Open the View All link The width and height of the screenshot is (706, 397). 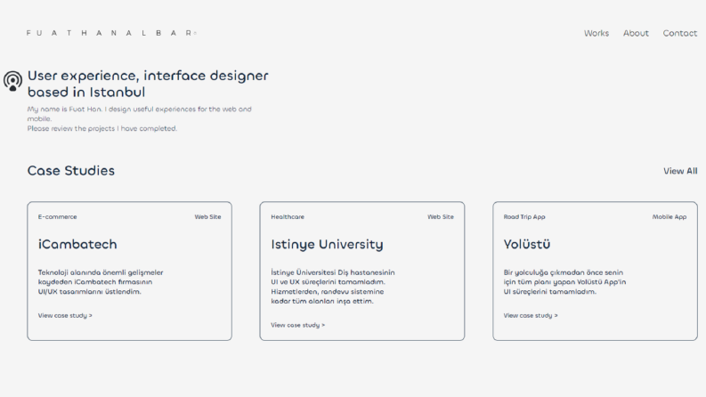(x=680, y=171)
